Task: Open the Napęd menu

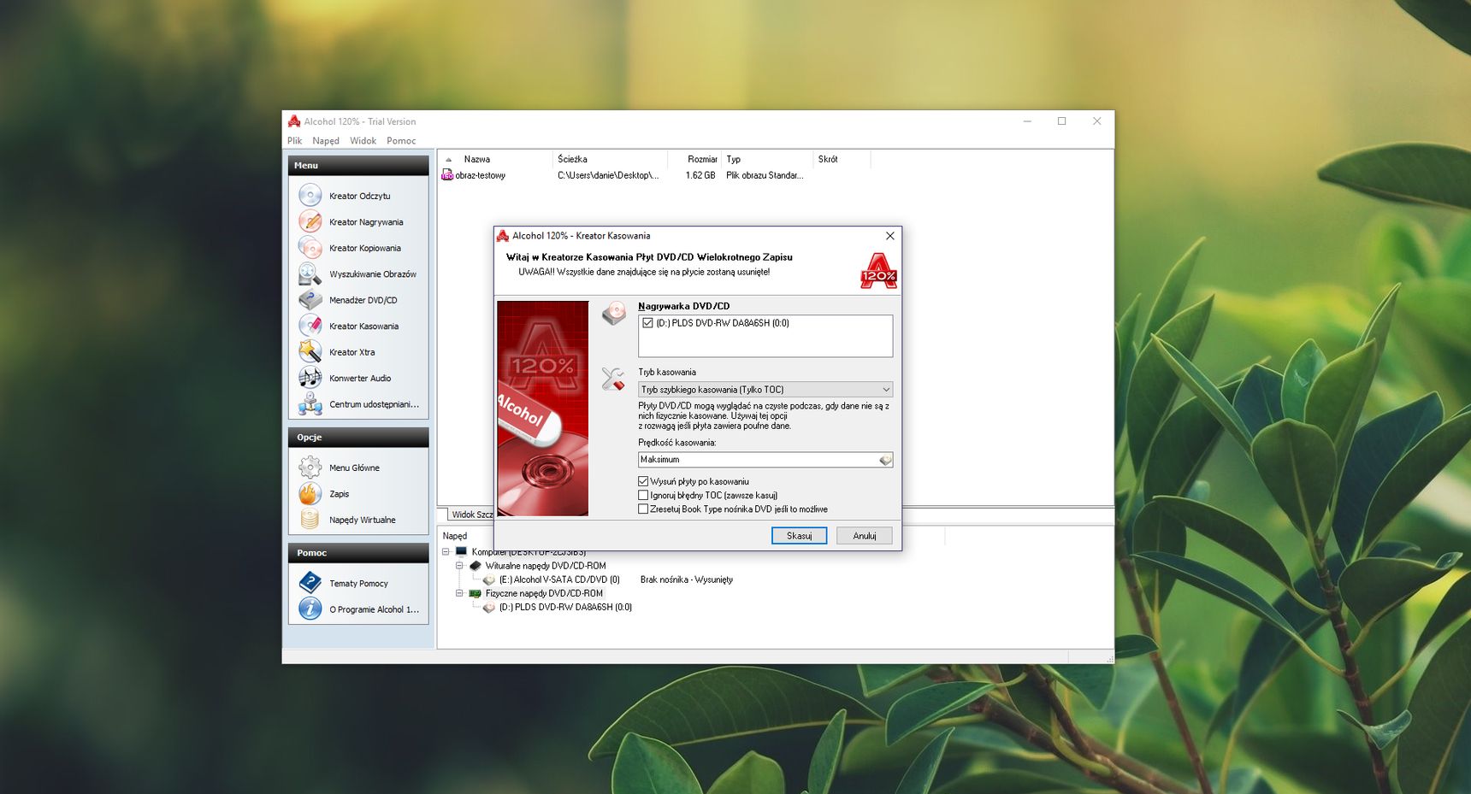Action: click(x=326, y=141)
